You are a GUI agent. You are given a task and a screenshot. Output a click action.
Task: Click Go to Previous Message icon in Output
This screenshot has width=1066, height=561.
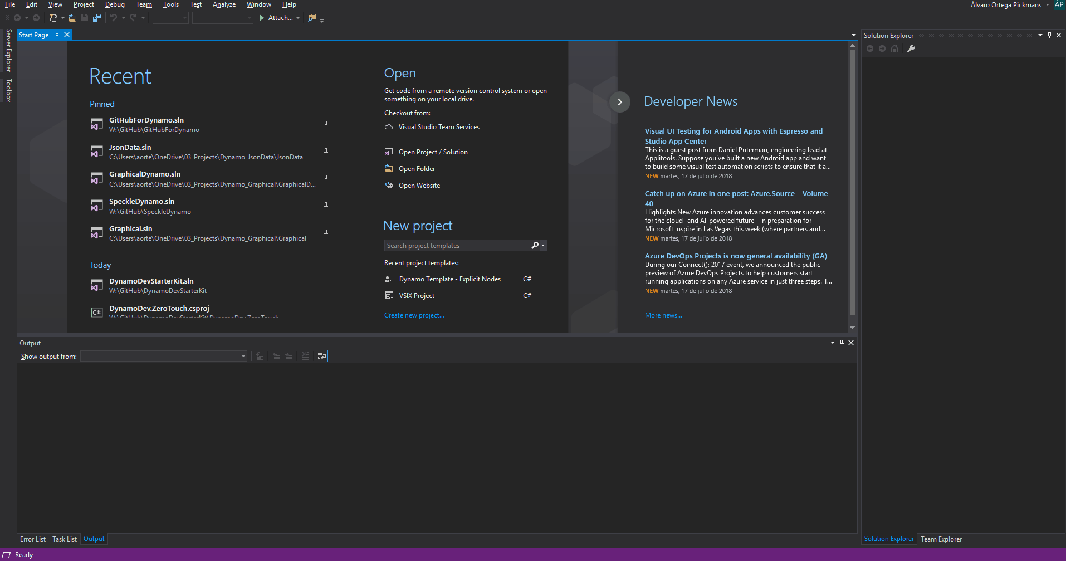click(276, 356)
